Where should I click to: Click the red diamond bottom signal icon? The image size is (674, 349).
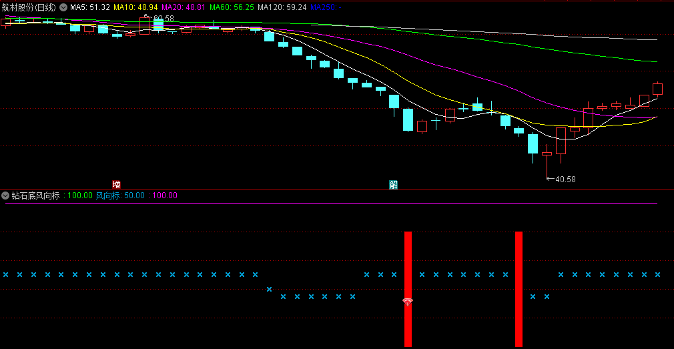click(408, 302)
